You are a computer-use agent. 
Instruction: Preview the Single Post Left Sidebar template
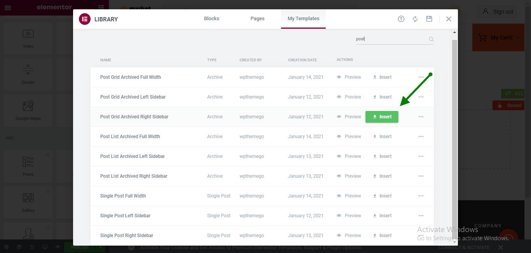coord(349,216)
